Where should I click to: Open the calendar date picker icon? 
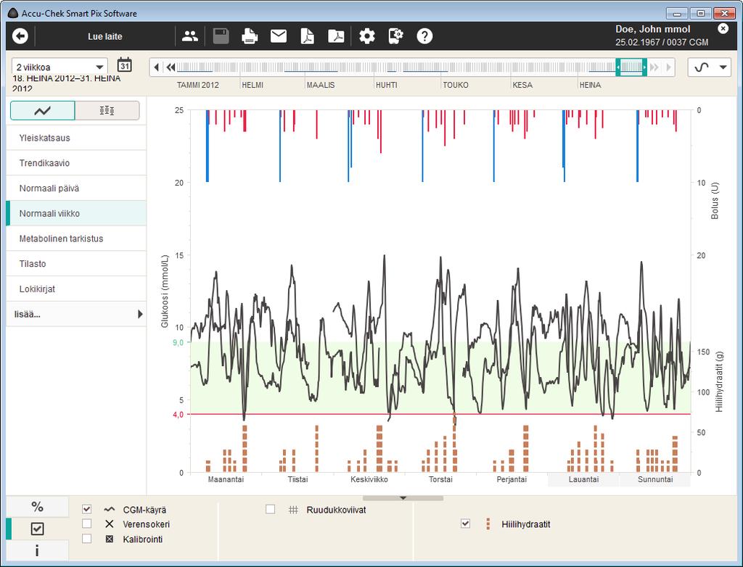pos(125,65)
